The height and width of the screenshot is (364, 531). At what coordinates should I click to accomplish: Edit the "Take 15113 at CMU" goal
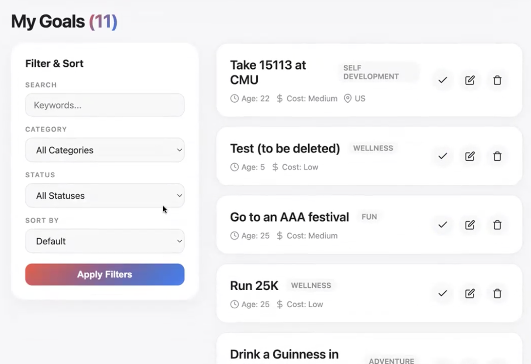click(x=470, y=80)
